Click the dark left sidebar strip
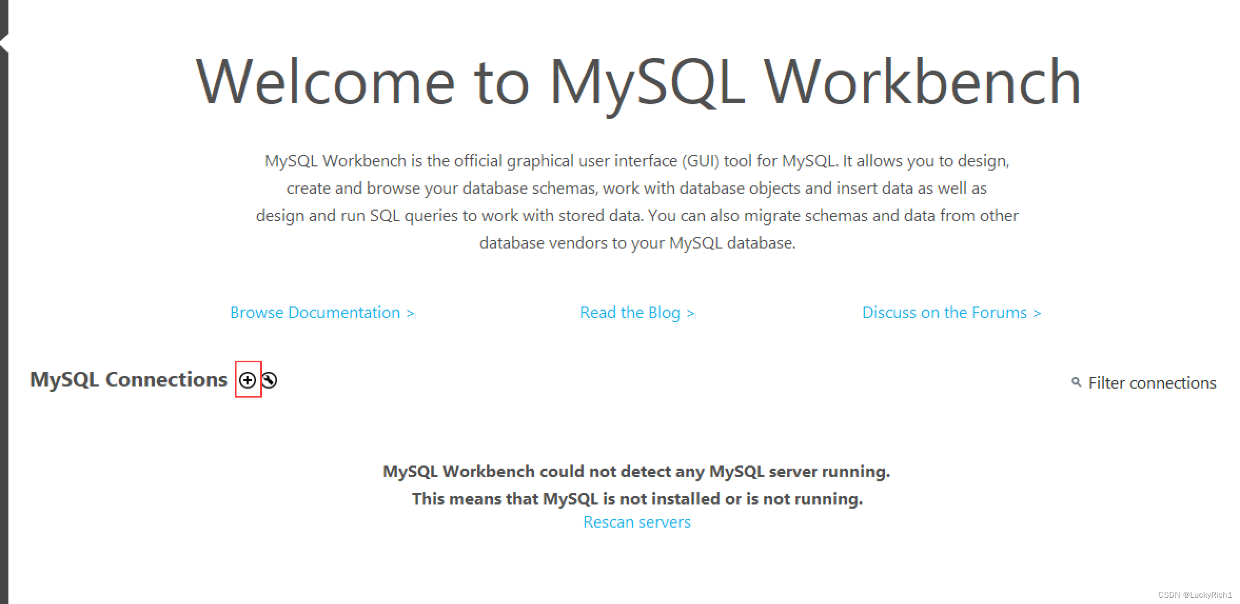Image resolution: width=1240 pixels, height=604 pixels. click(x=4, y=316)
